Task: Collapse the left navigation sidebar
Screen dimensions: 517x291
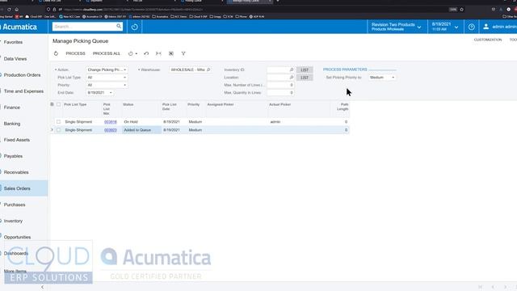Action: 42,287
